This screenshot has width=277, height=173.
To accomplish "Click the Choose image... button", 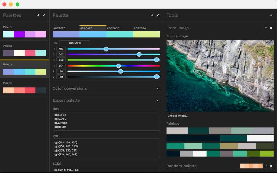I will 178,116.
